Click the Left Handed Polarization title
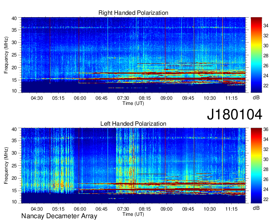 click(x=133, y=124)
